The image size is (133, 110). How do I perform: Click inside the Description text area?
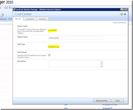[x=74, y=64]
